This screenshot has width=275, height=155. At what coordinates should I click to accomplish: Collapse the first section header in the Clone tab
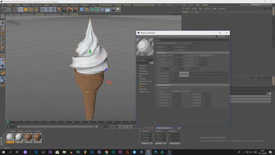coord(192,53)
